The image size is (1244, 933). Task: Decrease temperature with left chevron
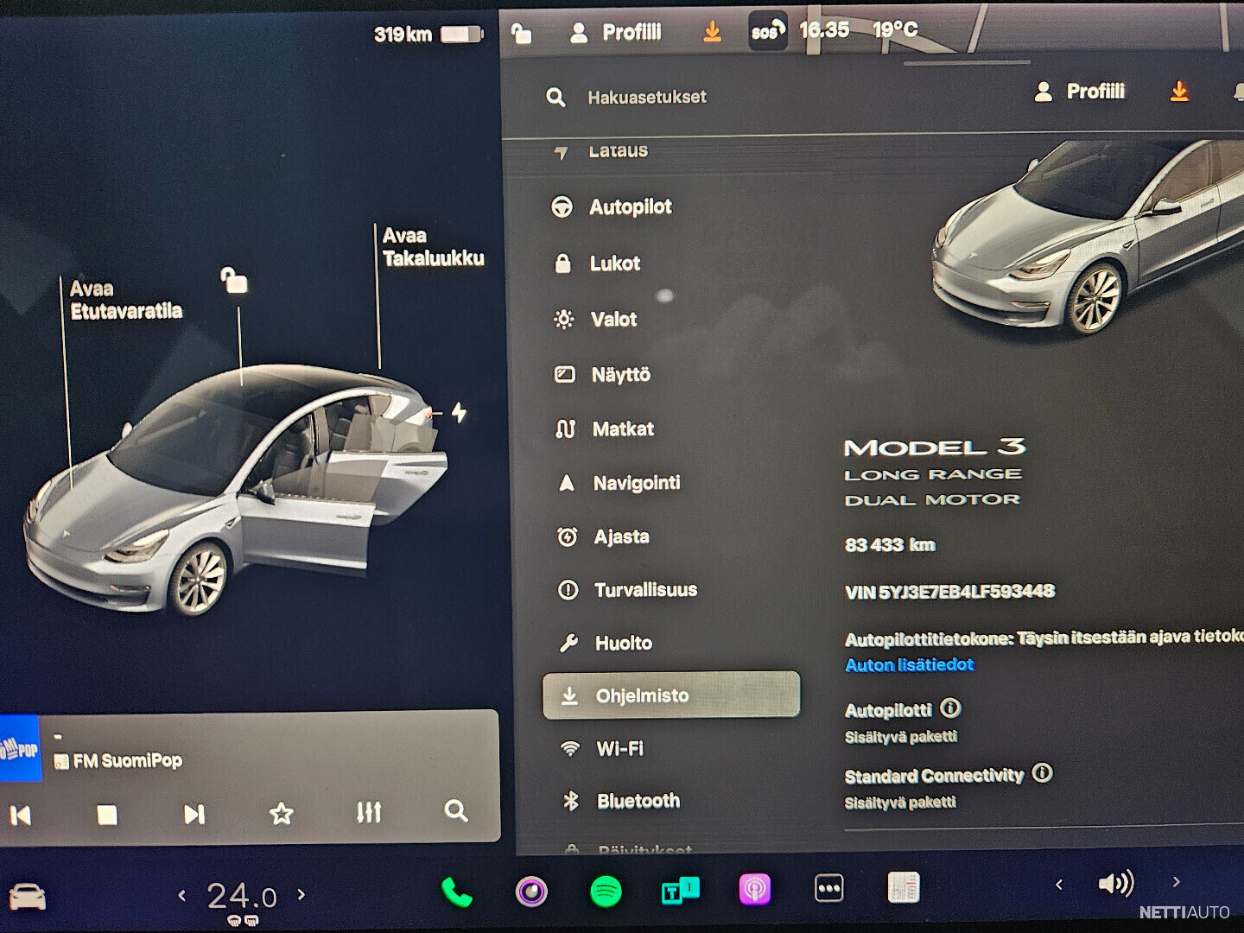pos(181,896)
